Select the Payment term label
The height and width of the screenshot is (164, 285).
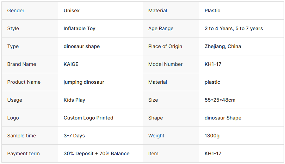click(x=23, y=153)
